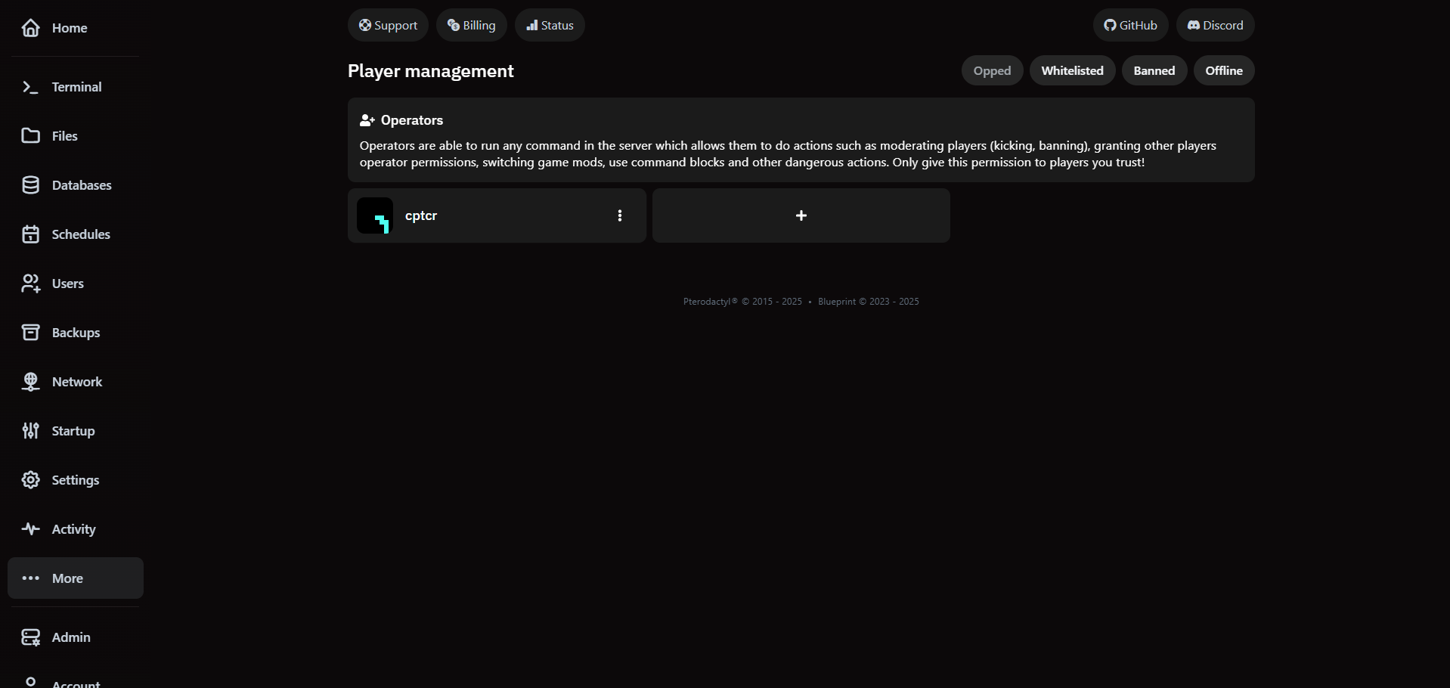Click the Startup sliders icon
Image resolution: width=1450 pixels, height=688 pixels.
tap(30, 430)
